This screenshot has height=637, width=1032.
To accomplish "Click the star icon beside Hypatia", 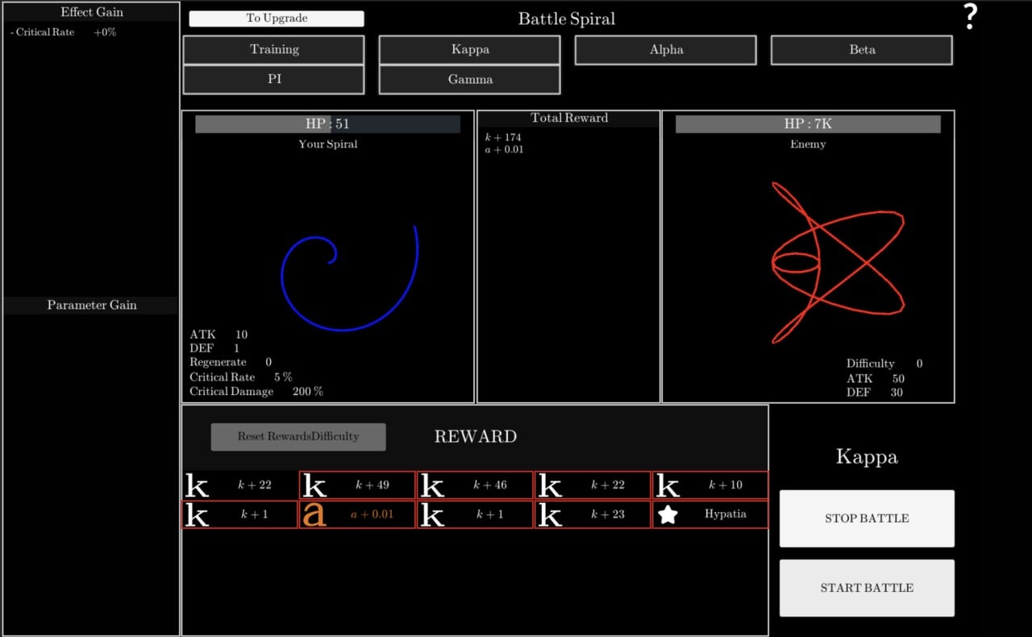I will (x=668, y=514).
